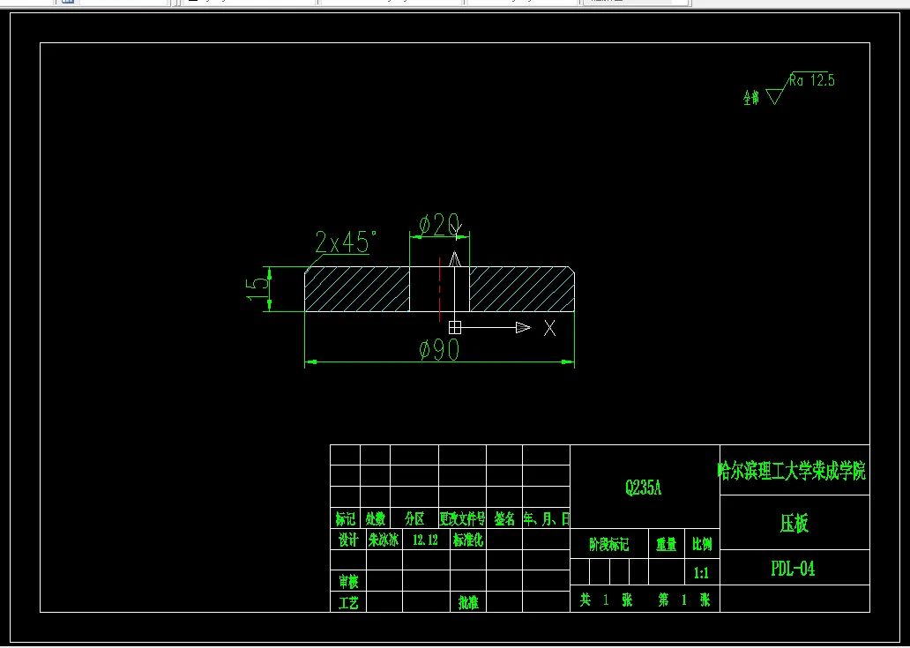
Task: Select the hatch right of the center hole
Action: click(x=522, y=289)
